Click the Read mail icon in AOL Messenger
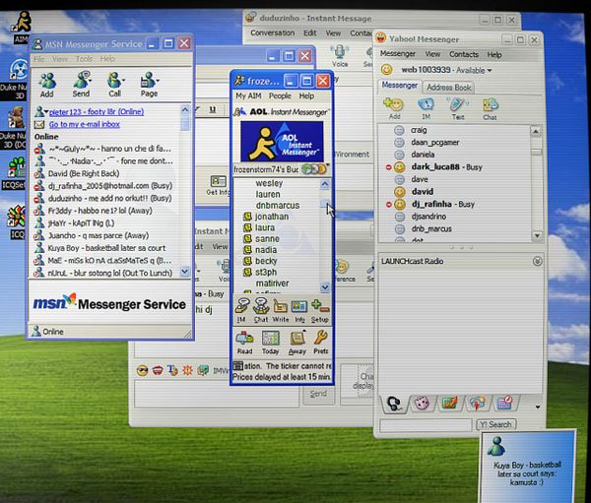The image size is (591, 503). click(244, 343)
